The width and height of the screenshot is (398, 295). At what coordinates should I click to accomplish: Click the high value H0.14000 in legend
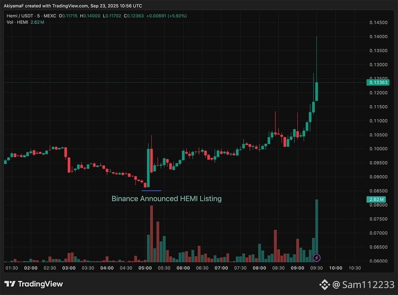click(90, 16)
